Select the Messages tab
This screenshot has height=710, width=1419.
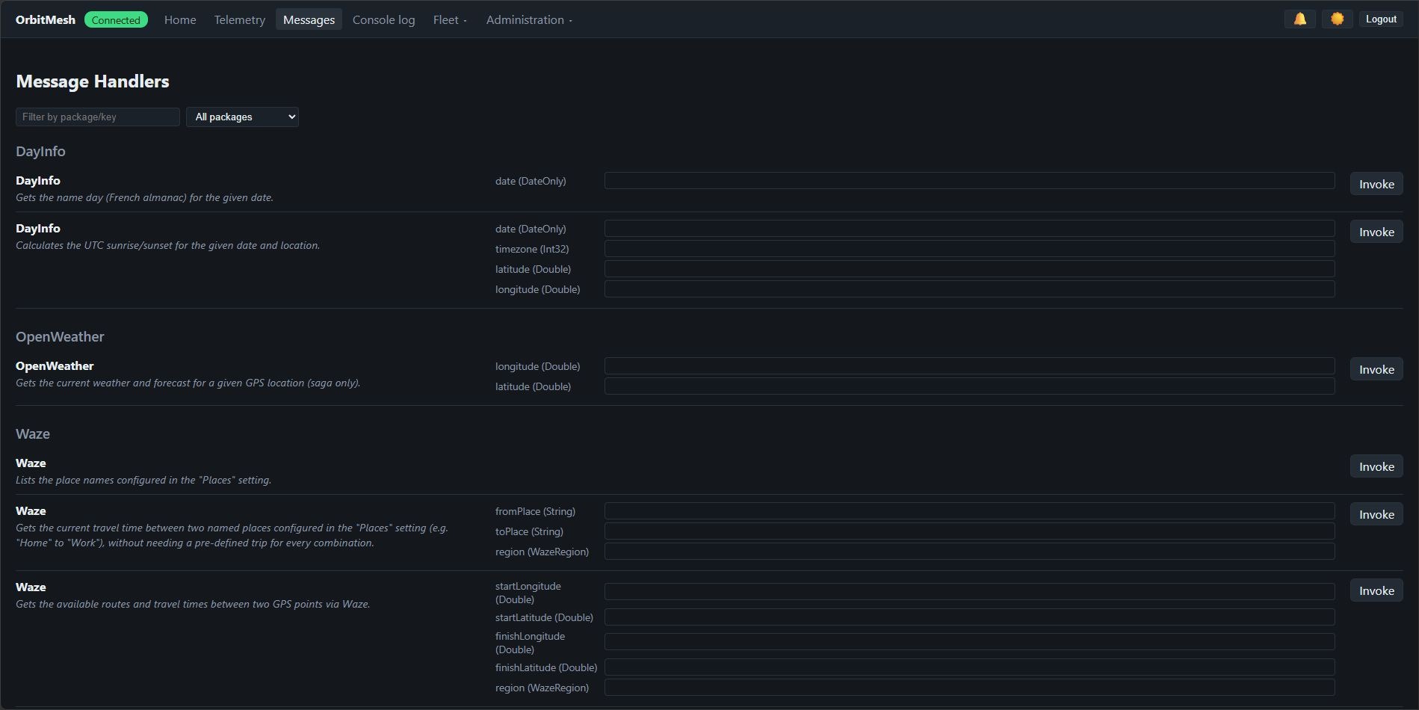(x=309, y=19)
